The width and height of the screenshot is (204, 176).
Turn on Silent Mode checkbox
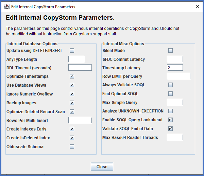(x=170, y=50)
